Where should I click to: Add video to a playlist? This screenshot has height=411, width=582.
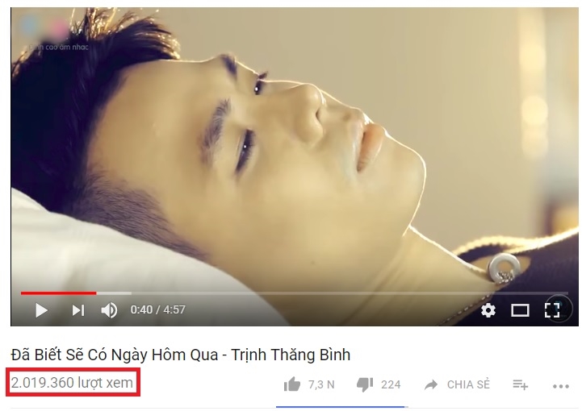pos(521,384)
